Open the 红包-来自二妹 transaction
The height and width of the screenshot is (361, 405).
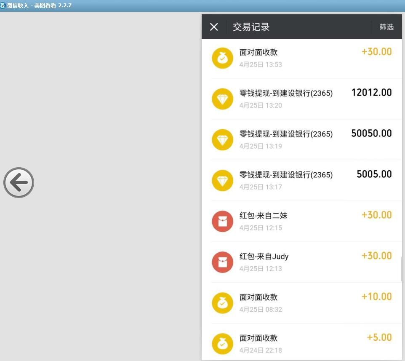(302, 221)
